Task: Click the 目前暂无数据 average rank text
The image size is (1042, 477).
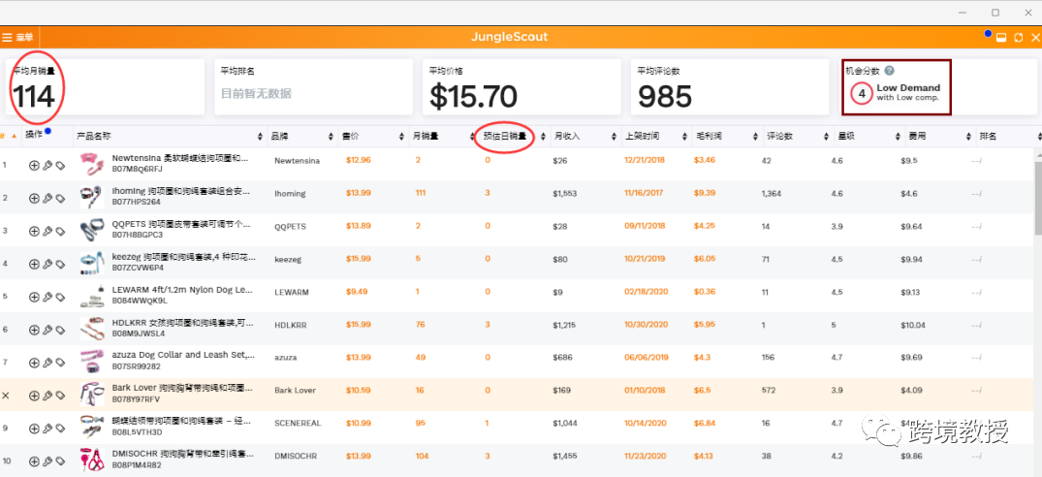Action: (x=256, y=94)
